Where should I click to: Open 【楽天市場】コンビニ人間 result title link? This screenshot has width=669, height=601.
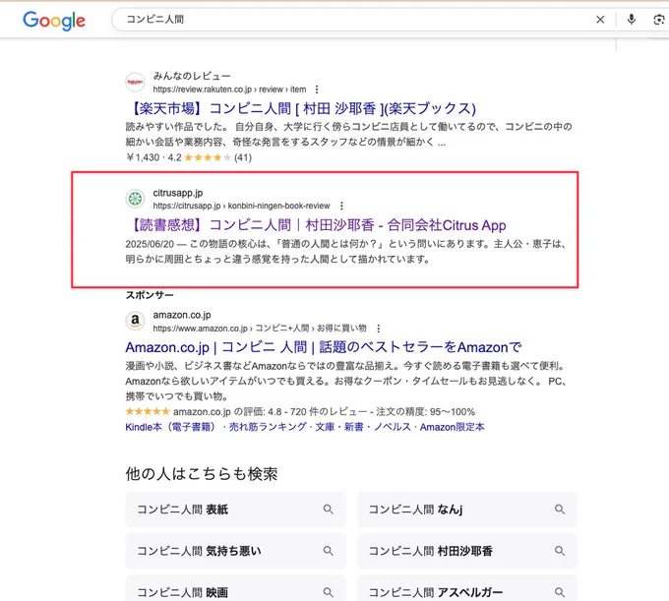[x=301, y=108]
